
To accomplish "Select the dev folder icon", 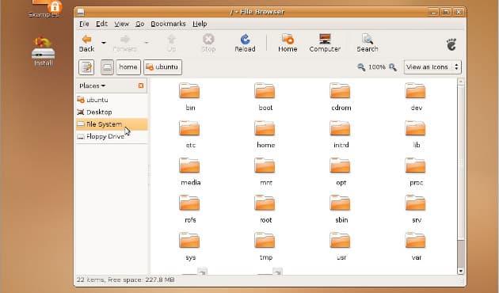I will click(x=416, y=90).
